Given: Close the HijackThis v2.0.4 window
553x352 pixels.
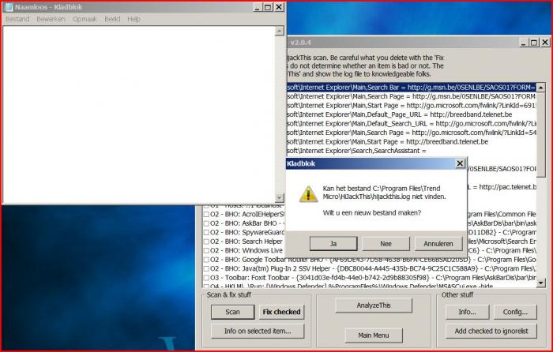Looking at the screenshot, I should pyautogui.click(x=545, y=43).
